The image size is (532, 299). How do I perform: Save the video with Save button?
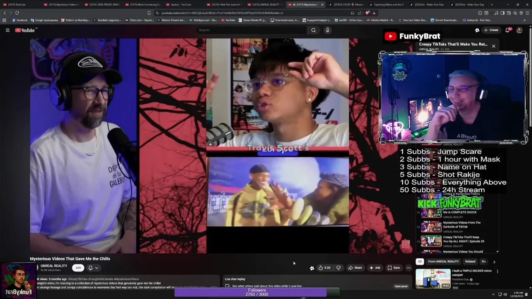pos(394,268)
